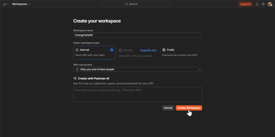Screen dimensions: 275x137
Task: Click the Cancel button
Action: click(x=168, y=108)
